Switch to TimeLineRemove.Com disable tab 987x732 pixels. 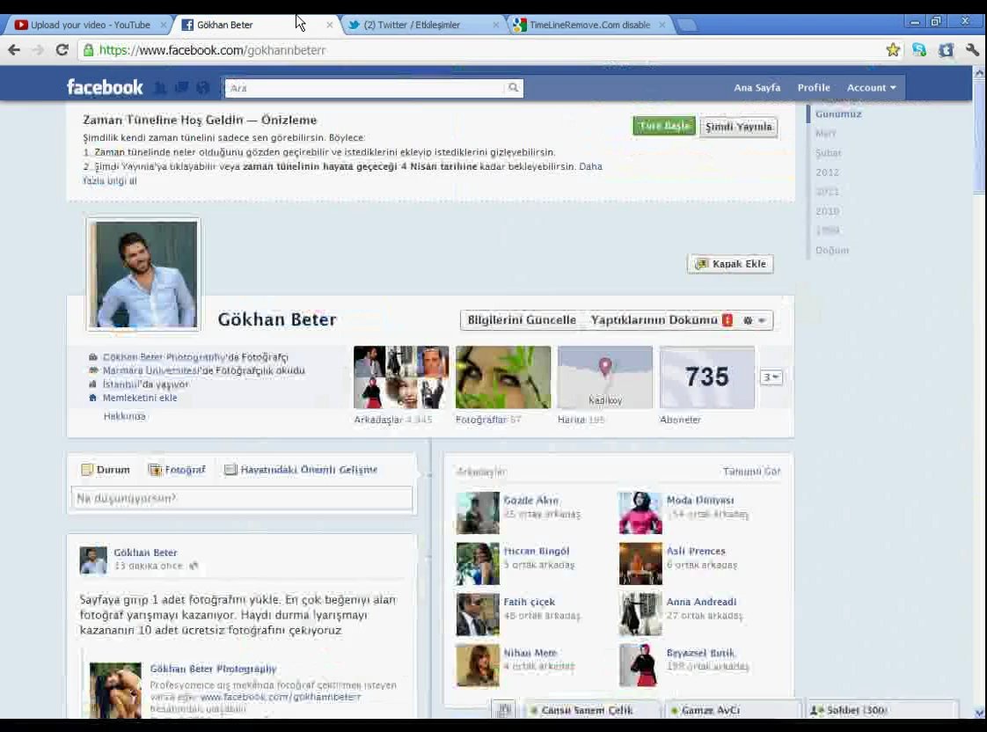[589, 25]
